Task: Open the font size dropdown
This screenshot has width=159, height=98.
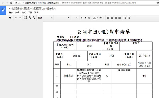Action: [x=75, y=18]
